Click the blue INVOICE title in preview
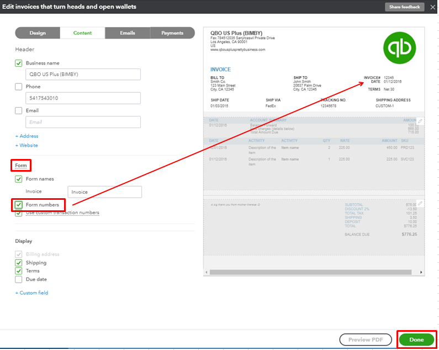The image size is (439, 350). [x=221, y=70]
